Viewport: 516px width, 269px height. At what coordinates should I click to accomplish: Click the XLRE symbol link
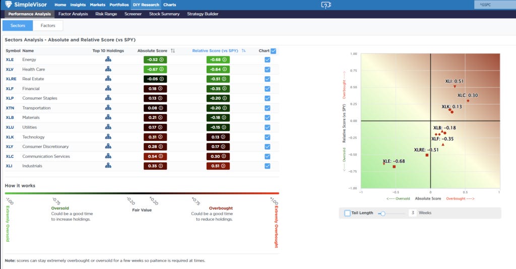coord(11,79)
